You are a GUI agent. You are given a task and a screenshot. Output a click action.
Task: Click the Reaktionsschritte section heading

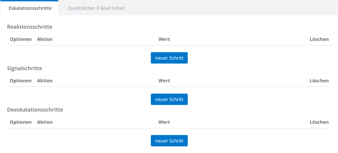(30, 27)
